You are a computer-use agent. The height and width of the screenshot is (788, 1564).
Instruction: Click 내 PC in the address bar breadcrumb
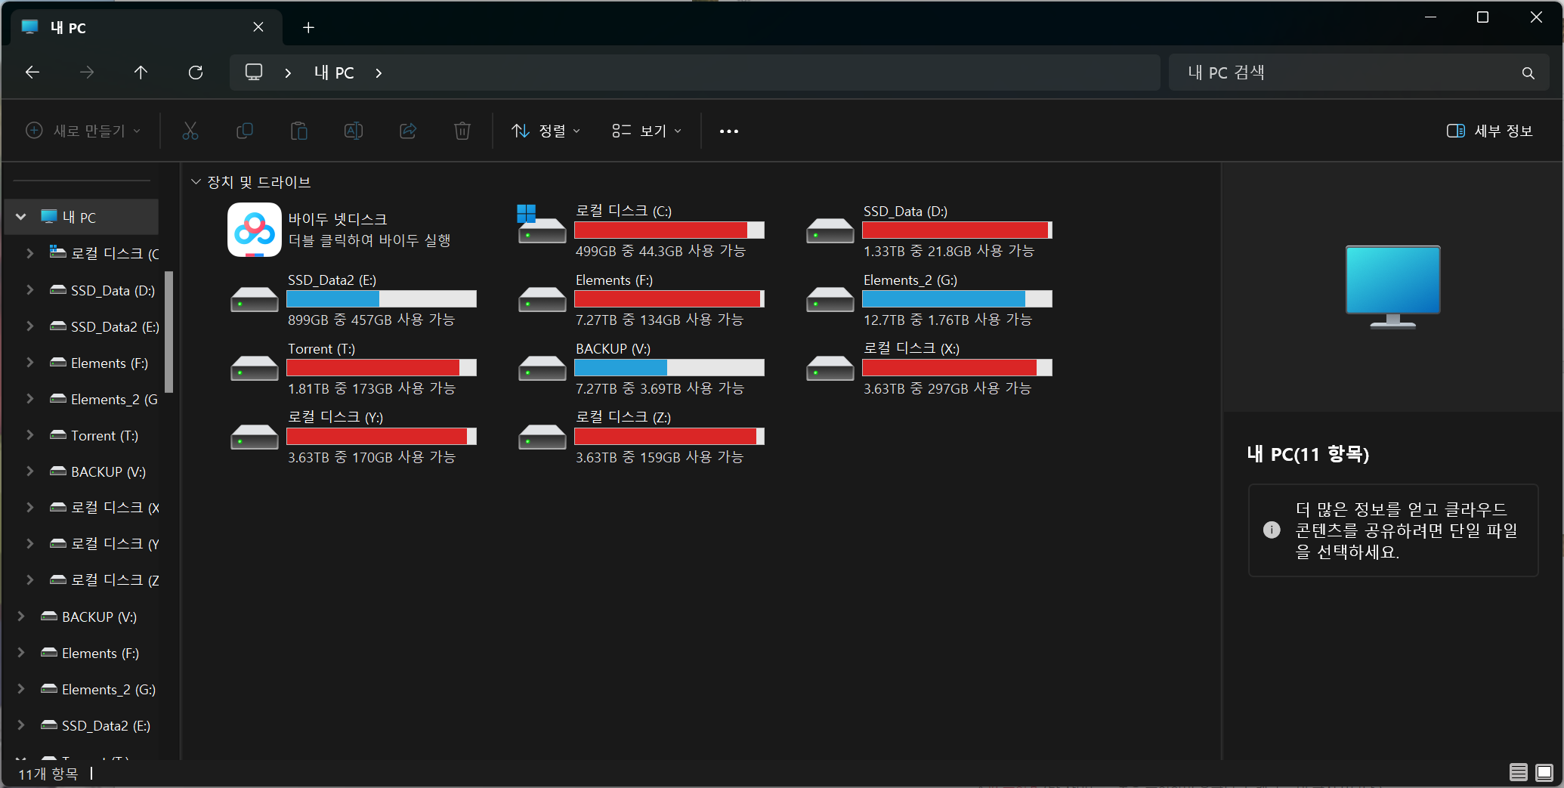[334, 73]
